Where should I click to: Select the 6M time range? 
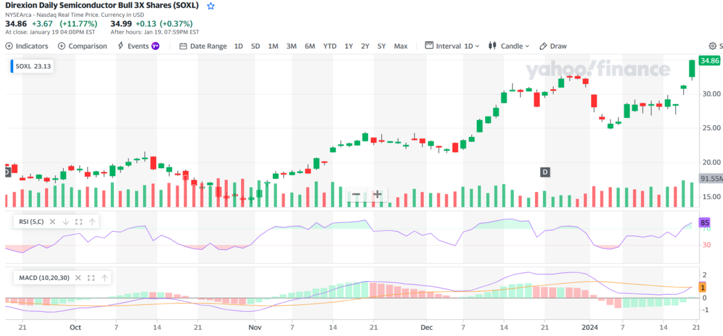pos(310,46)
